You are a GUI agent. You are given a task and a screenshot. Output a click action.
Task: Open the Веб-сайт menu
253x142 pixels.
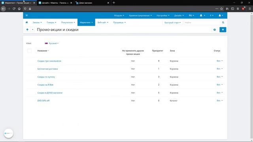point(103,22)
